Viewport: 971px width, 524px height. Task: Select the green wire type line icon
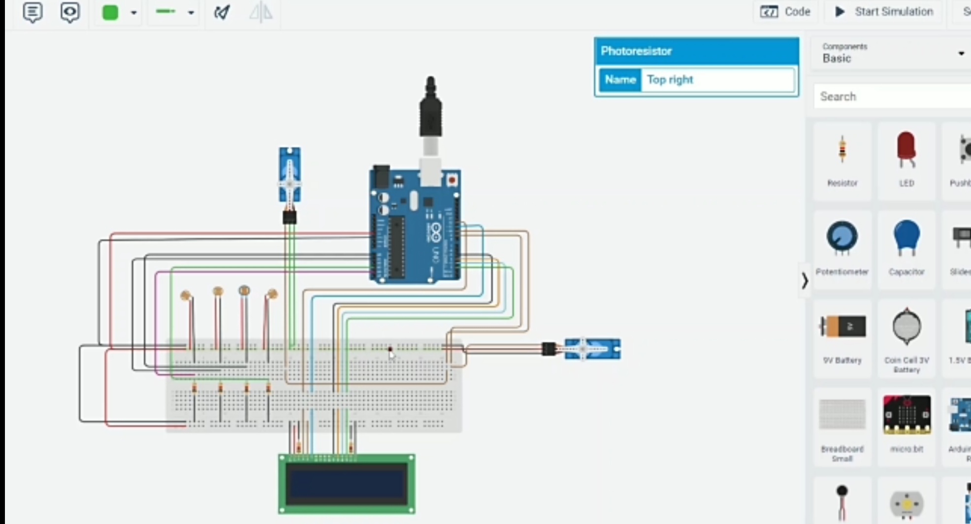[x=165, y=12]
